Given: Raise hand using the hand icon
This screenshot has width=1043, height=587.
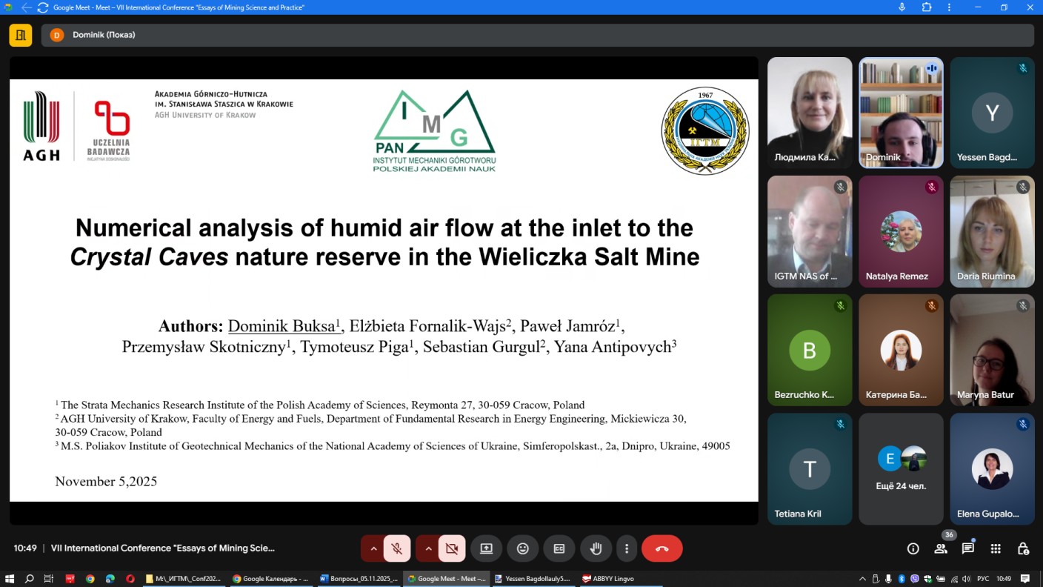Looking at the screenshot, I should [x=596, y=548].
